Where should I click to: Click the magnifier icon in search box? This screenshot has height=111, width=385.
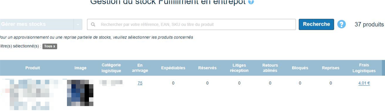[x=93, y=25]
